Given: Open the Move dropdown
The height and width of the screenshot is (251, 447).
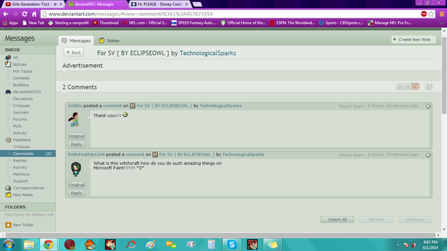Looking at the screenshot, I should pyautogui.click(x=376, y=220).
